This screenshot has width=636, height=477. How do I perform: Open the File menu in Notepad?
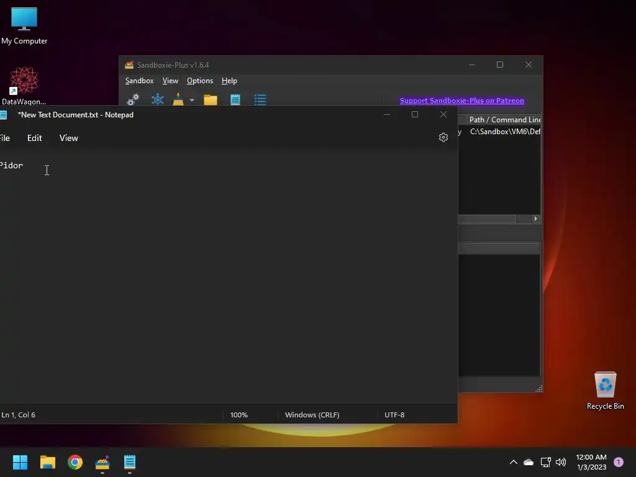(5, 138)
